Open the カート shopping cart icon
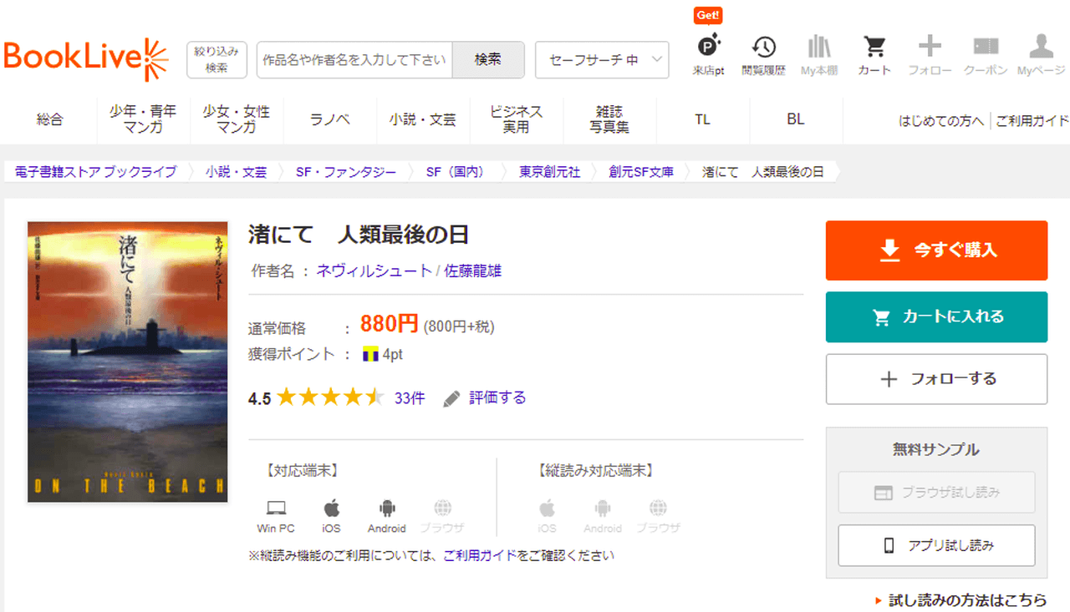This screenshot has height=612, width=1070. [874, 48]
